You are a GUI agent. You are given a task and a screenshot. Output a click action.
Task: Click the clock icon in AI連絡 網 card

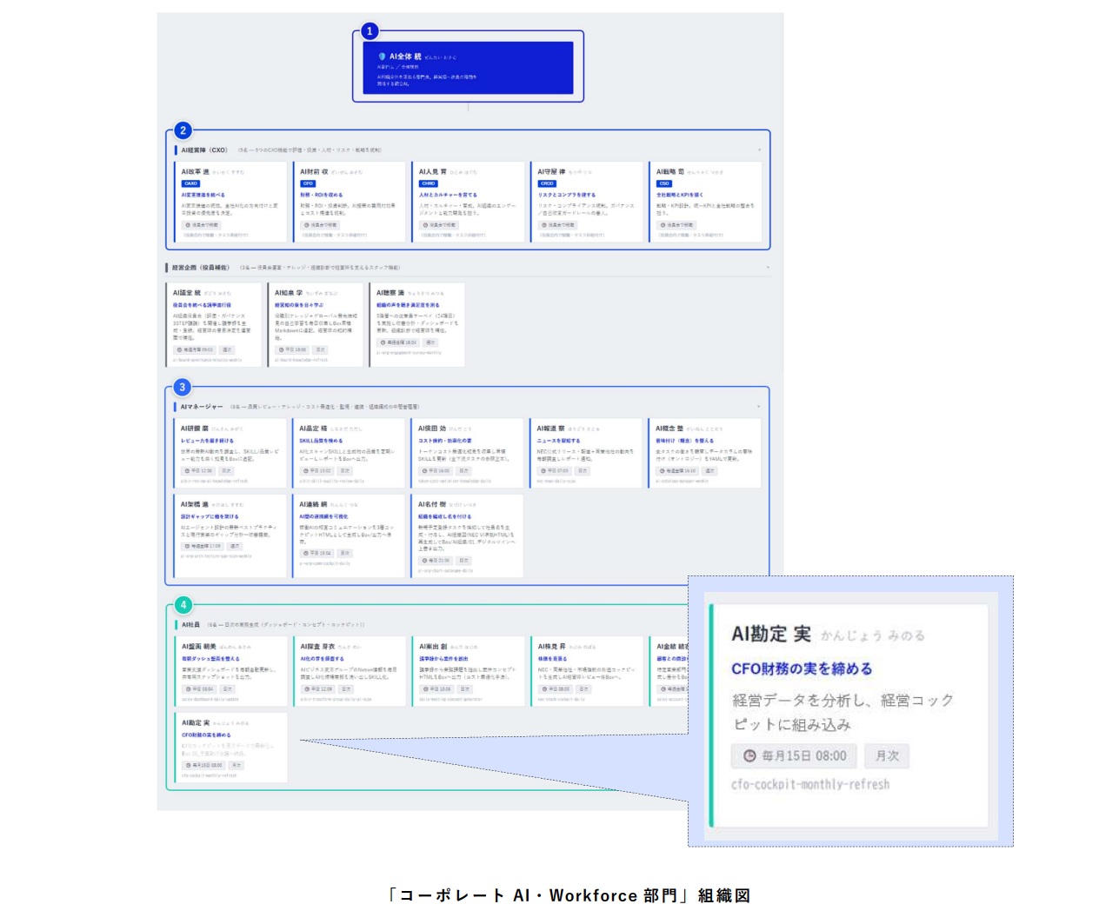click(x=305, y=553)
